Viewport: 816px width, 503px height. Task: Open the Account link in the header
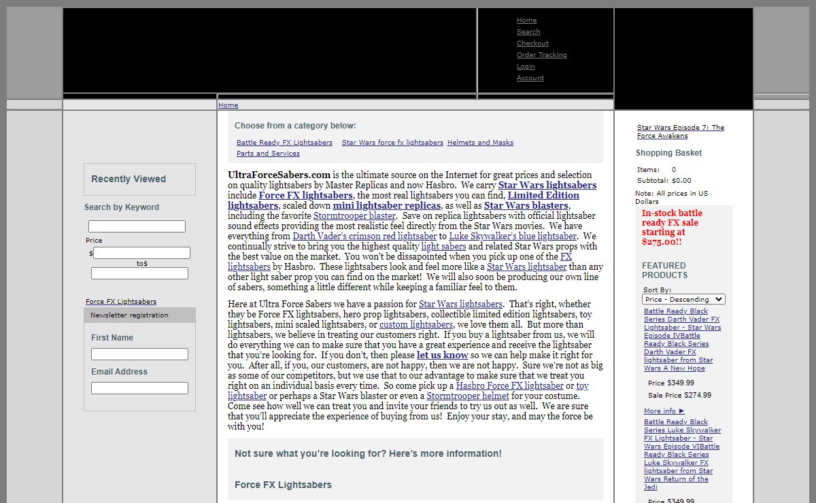tap(530, 78)
